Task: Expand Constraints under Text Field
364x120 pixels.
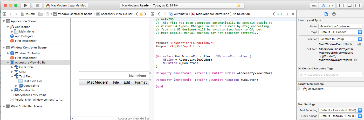Action: (16, 86)
